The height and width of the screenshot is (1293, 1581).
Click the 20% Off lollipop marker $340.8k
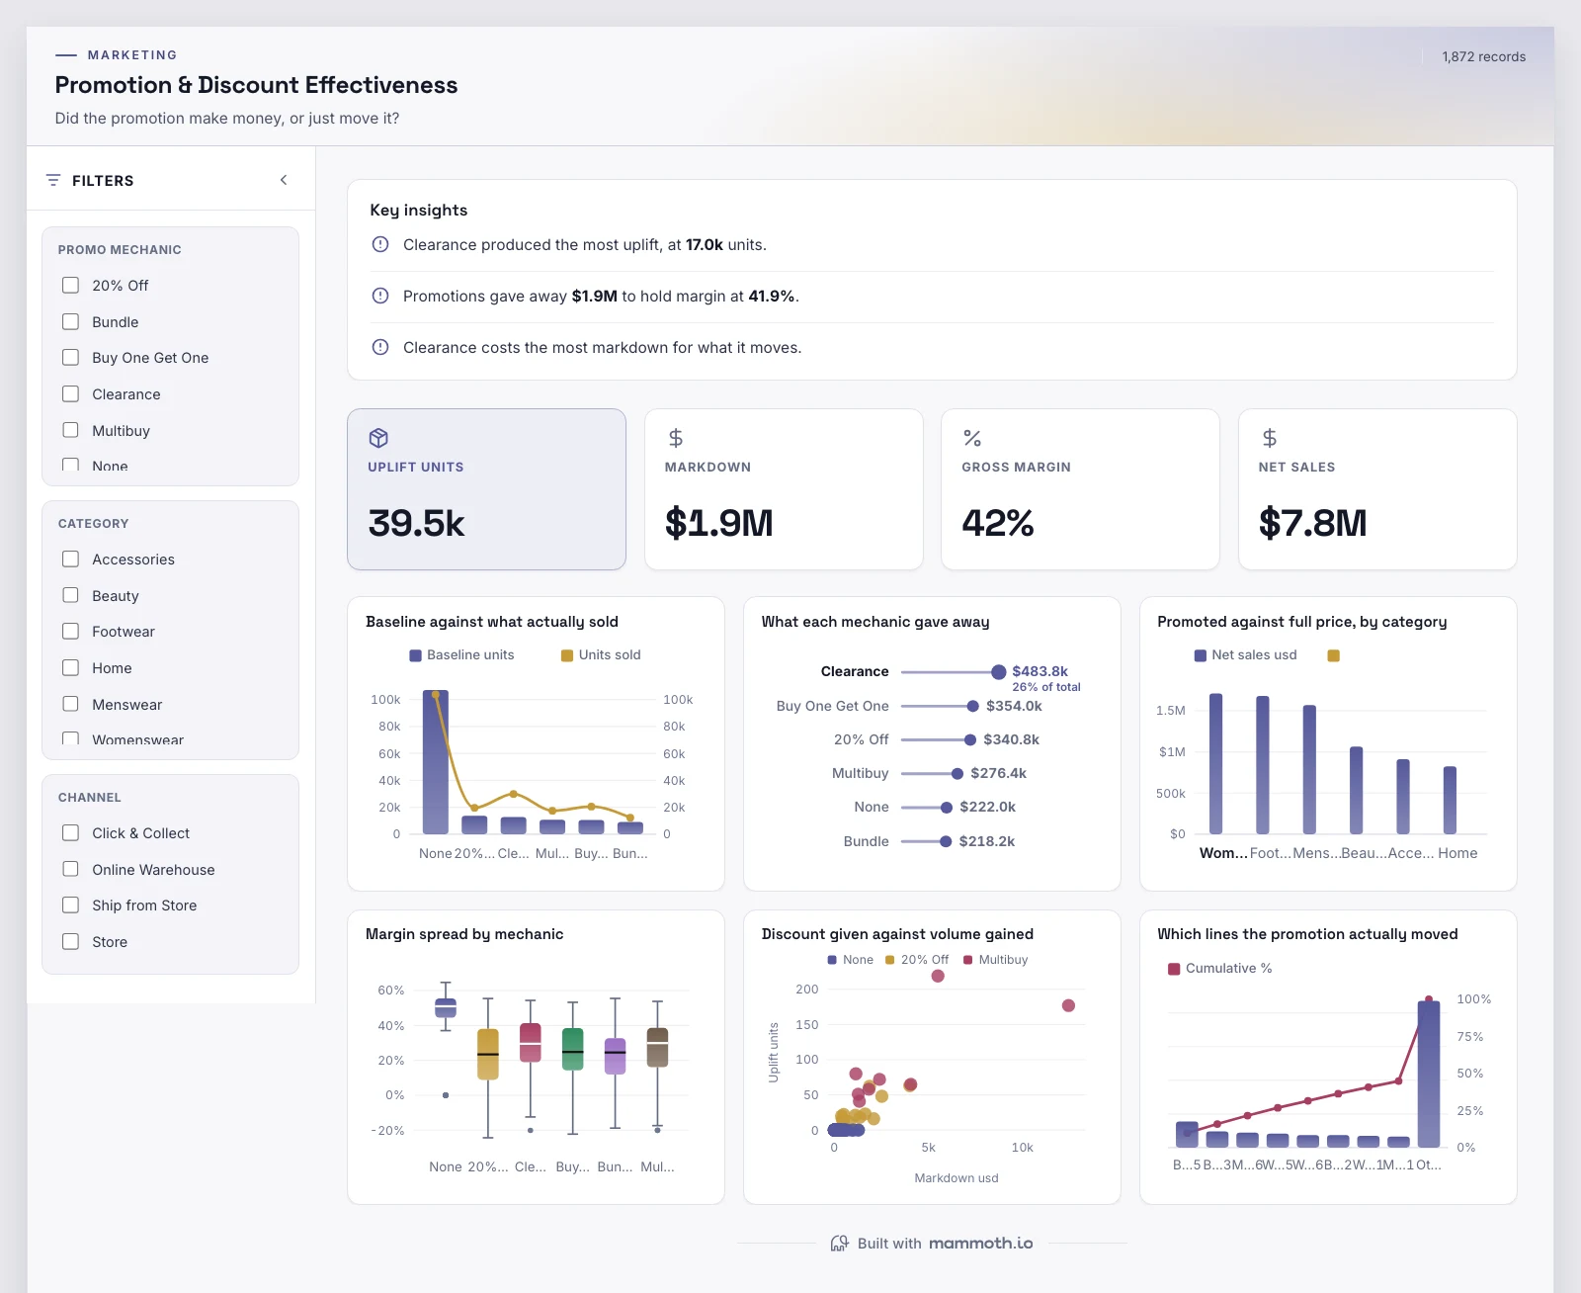pos(970,739)
